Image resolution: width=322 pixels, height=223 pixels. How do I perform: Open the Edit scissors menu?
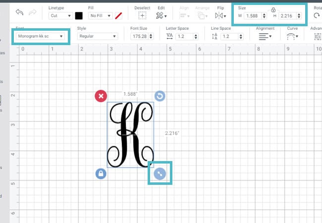(161, 15)
